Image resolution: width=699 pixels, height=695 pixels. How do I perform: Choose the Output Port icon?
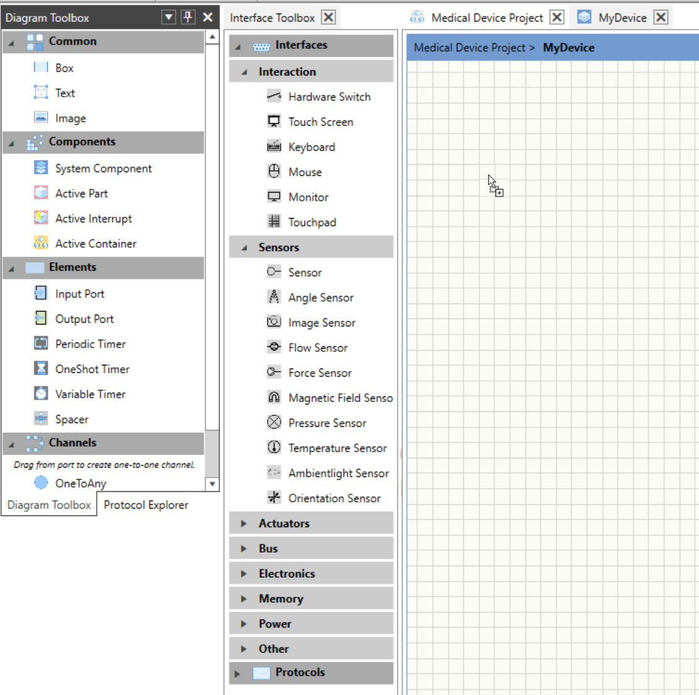[41, 318]
